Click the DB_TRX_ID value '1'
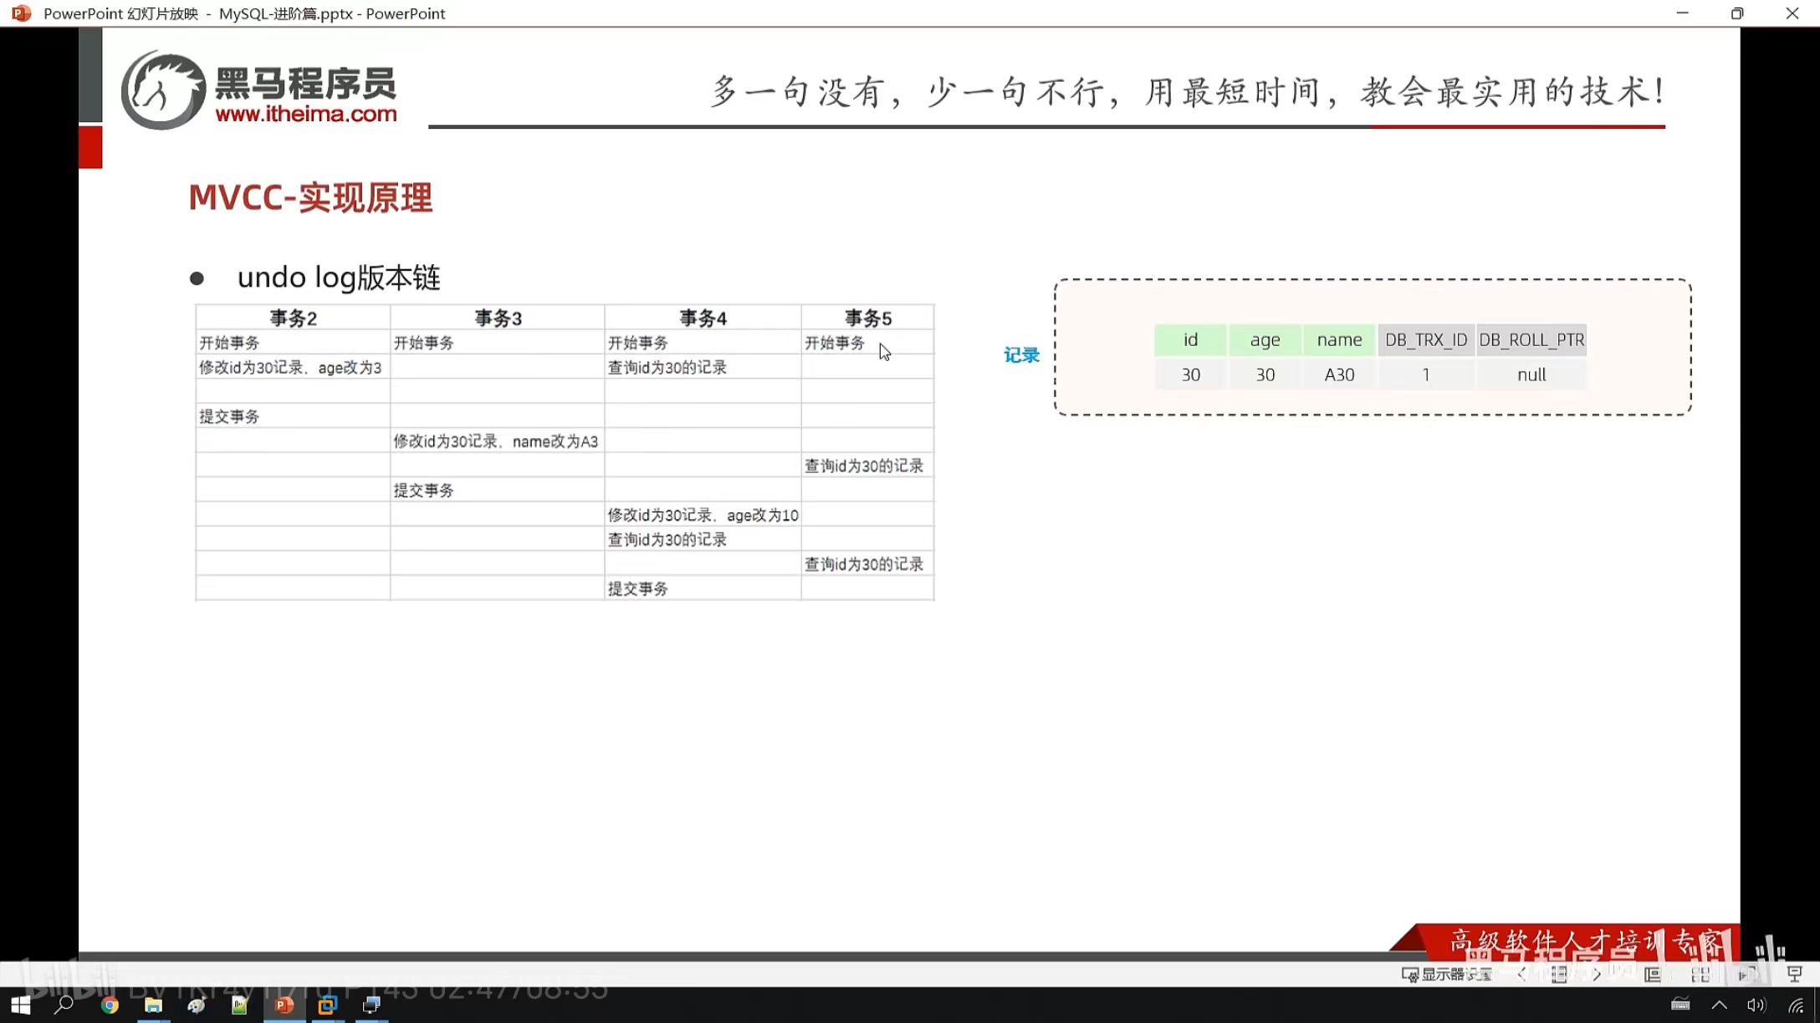This screenshot has width=1820, height=1023. (1426, 374)
